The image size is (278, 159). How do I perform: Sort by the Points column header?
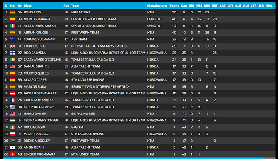coord(174,6)
